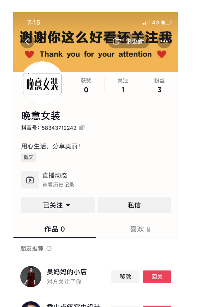This screenshot has width=205, height=307.
Task: Tap the info icon beside 朋友推荐
Action: click(49, 248)
